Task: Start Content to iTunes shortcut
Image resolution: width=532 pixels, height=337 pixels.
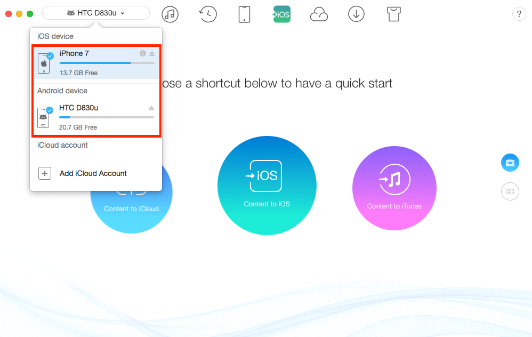Action: click(x=394, y=188)
